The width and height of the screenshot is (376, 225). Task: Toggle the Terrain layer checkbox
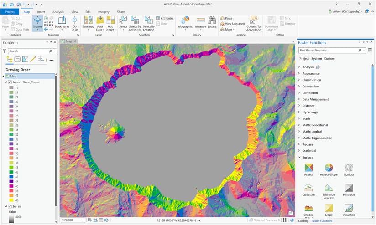[x=10, y=206]
